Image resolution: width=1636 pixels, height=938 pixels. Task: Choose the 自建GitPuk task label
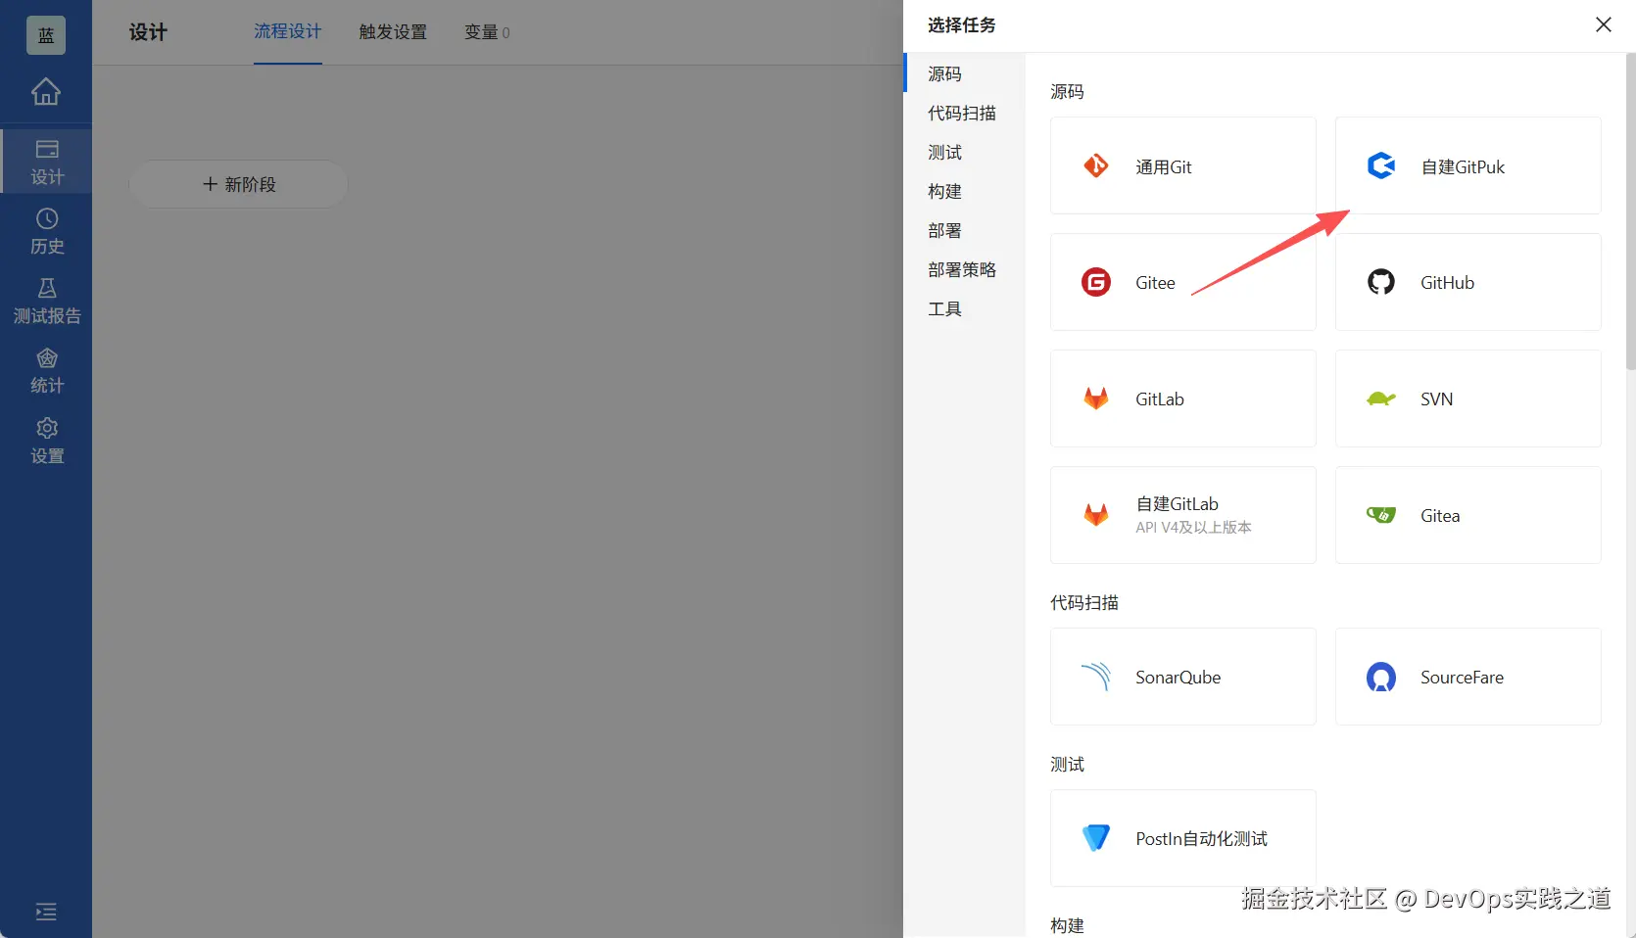click(x=1463, y=166)
